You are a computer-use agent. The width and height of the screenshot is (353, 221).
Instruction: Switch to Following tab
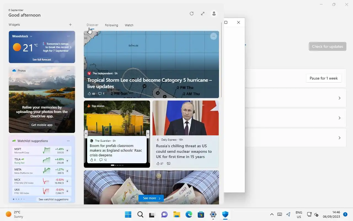111,25
